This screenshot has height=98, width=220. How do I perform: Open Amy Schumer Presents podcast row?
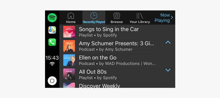pos(110,46)
